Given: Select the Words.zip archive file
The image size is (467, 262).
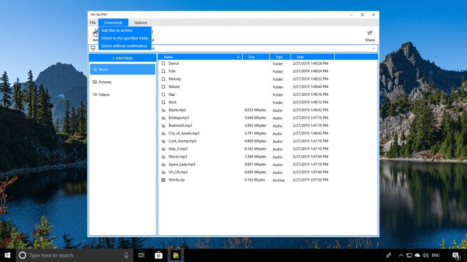Looking at the screenshot, I should click(x=178, y=180).
